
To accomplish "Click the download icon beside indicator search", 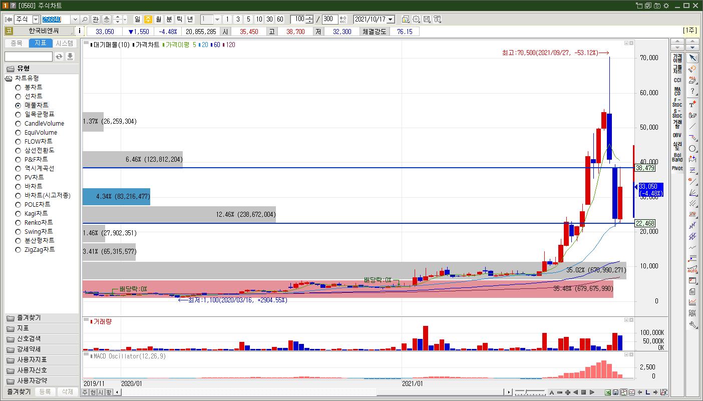I will 70,57.
